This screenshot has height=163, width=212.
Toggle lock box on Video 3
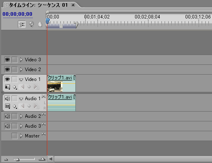tap(15, 60)
